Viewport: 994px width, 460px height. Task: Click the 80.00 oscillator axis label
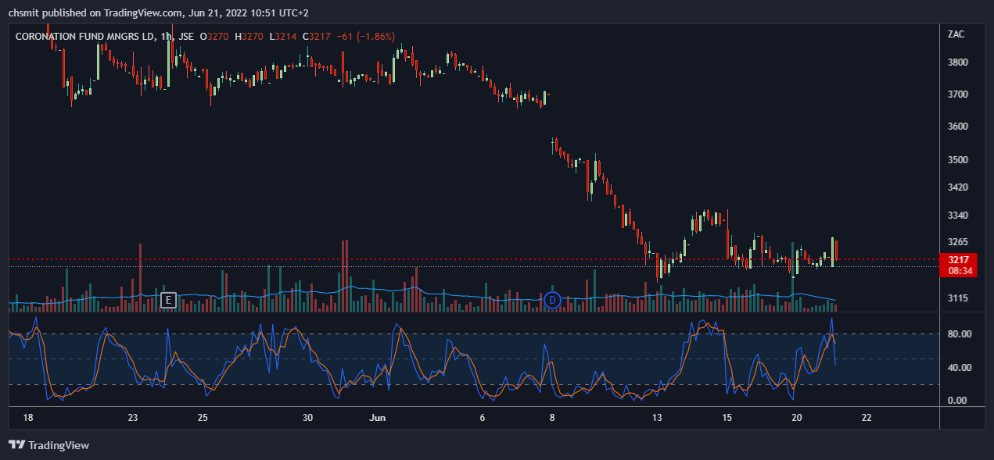[959, 334]
